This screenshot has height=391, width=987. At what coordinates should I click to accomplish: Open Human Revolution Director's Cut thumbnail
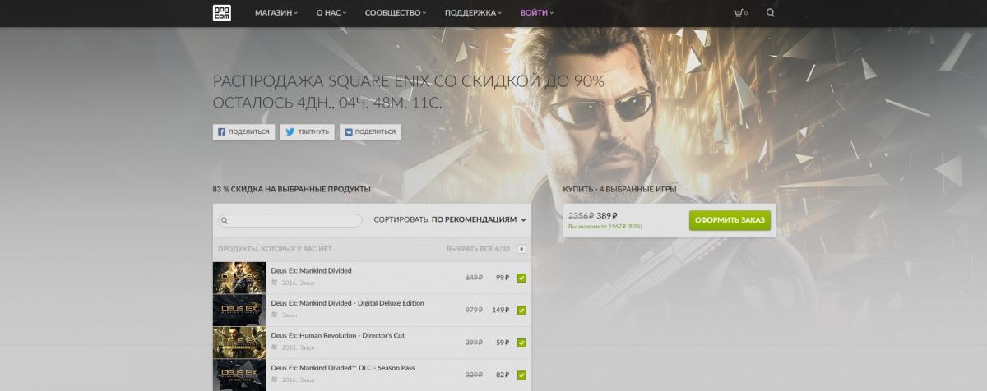(239, 343)
